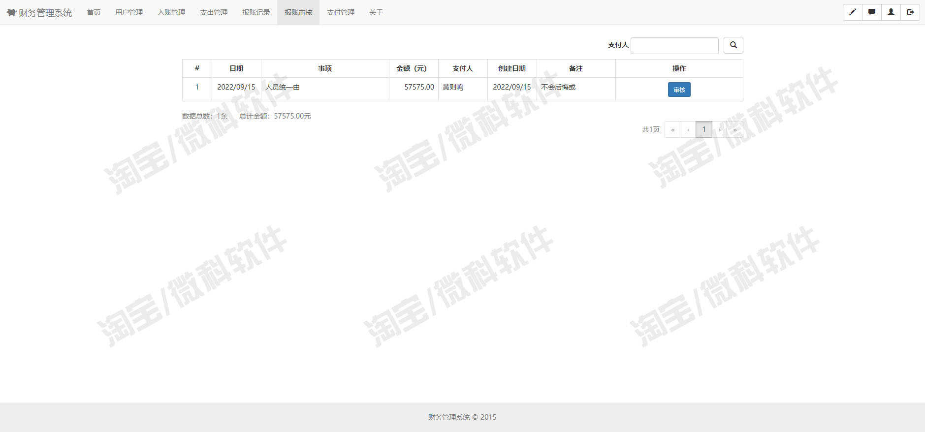Go to 首页 menu item
The height and width of the screenshot is (432, 925).
click(94, 12)
